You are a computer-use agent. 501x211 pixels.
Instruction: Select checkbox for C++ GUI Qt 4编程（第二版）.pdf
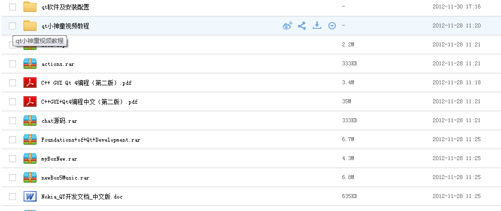click(13, 83)
